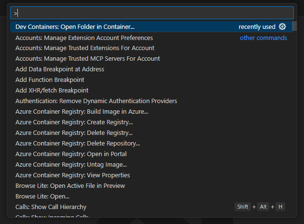Viewport: 304px width, 224px height.
Task: Choose Add Data Breakpoint at Address
Action: (x=151, y=69)
